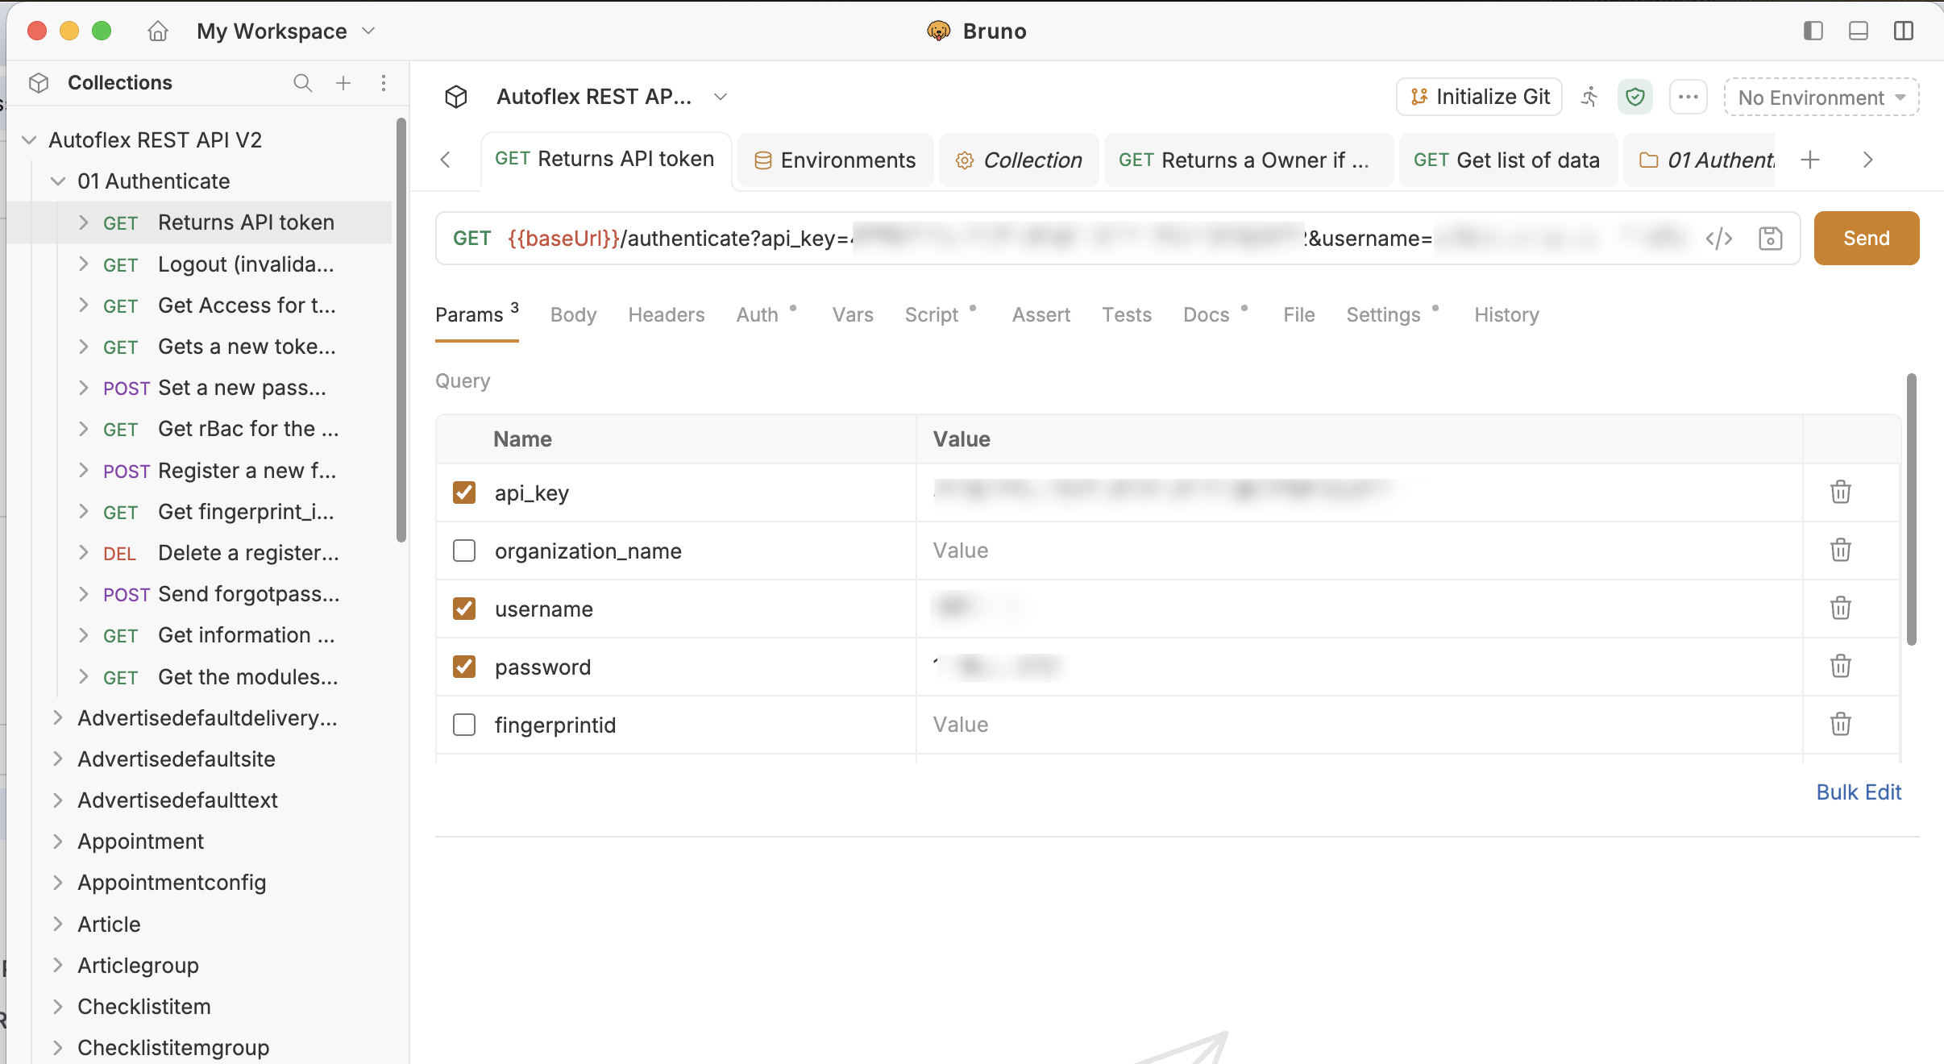Uncheck the password parameter checkbox
Viewport: 1944px width, 1064px height.
pyautogui.click(x=464, y=667)
